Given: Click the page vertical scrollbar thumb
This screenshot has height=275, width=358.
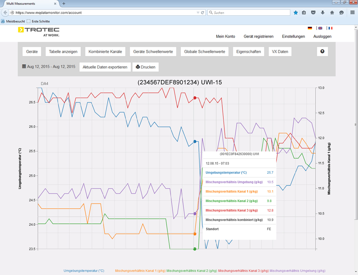Looking at the screenshot, I should coord(356,125).
